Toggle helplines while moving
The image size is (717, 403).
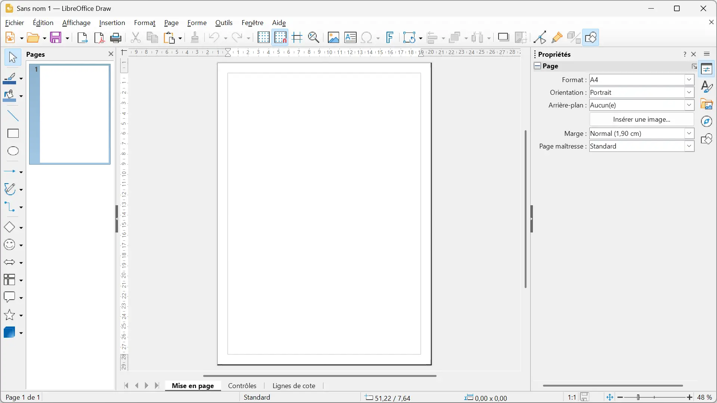pos(297,38)
